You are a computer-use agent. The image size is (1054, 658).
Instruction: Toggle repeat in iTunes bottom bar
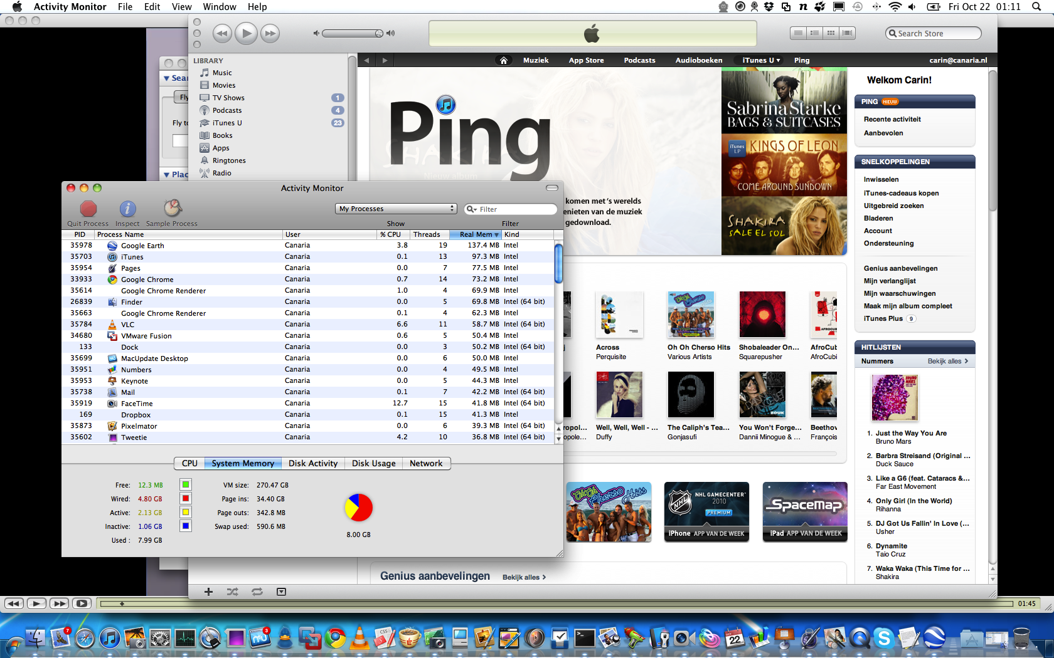tap(257, 592)
